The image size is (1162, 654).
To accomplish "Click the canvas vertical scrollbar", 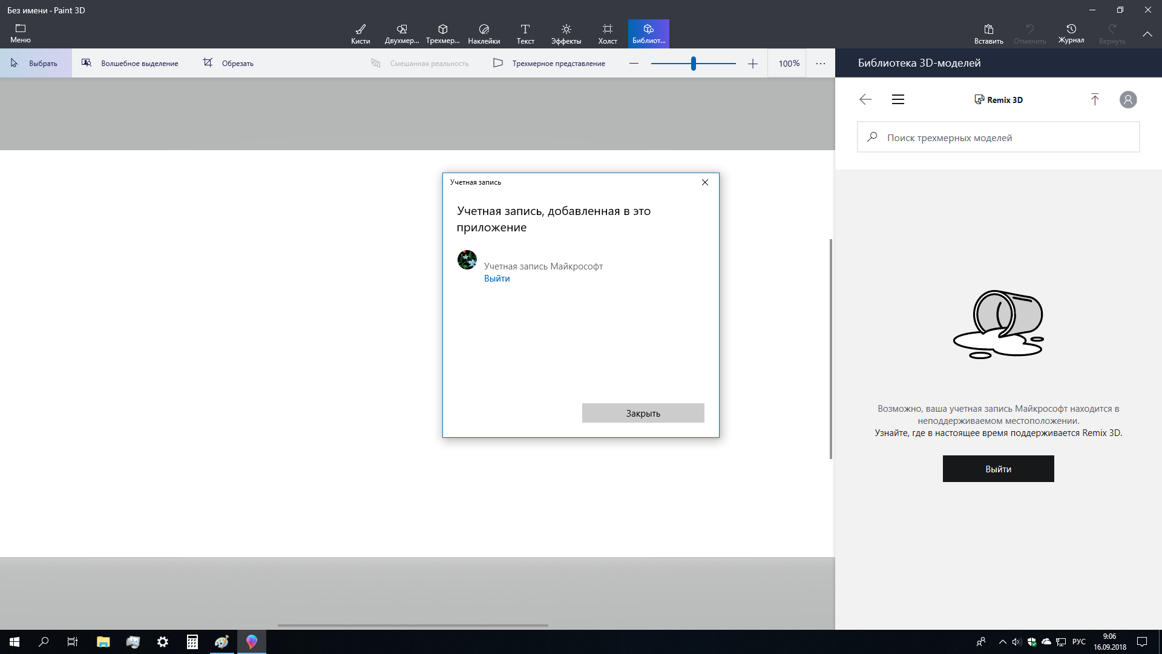I will pyautogui.click(x=831, y=349).
